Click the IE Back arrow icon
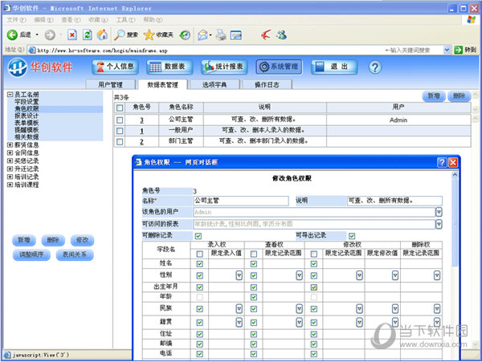This screenshot has width=482, height=362. tap(12, 35)
